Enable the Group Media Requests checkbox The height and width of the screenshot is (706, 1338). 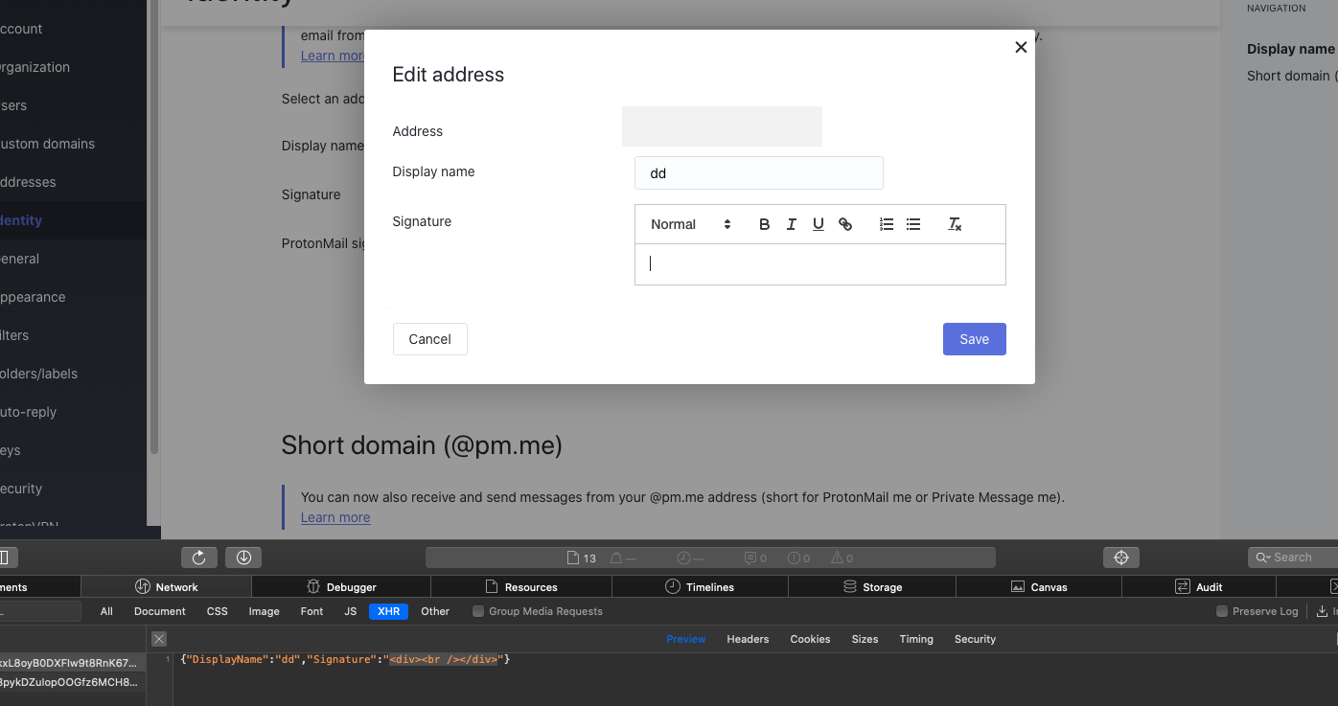coord(476,610)
